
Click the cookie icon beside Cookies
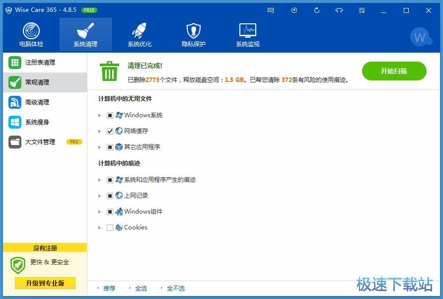tap(119, 227)
